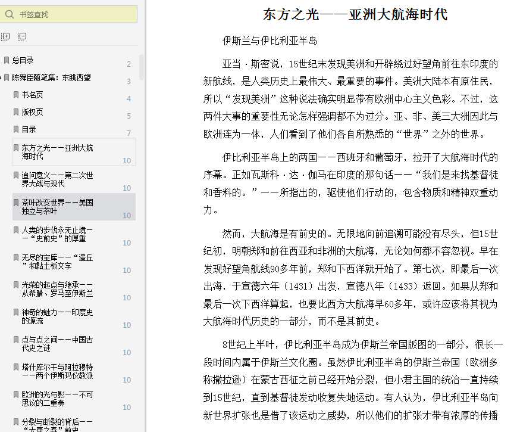
Task: Go to the 书名页 bookmark
Action: [32, 95]
